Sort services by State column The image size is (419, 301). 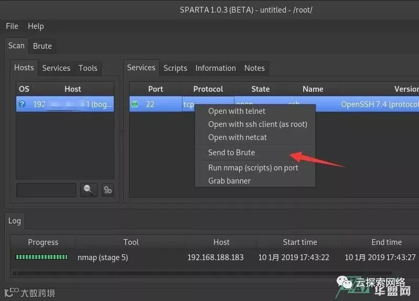tap(260, 89)
